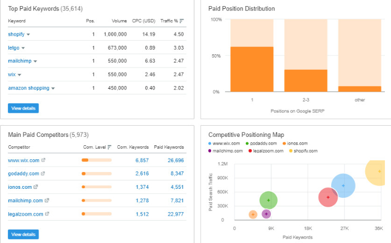Toggle ionos.com legend entry in positioning map
This screenshot has width=391, height=243.
pyautogui.click(x=295, y=144)
